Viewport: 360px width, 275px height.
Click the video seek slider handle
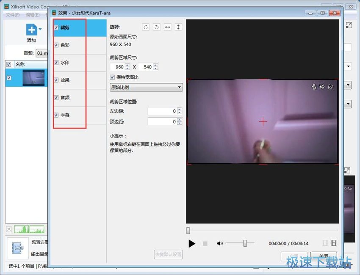(188, 231)
